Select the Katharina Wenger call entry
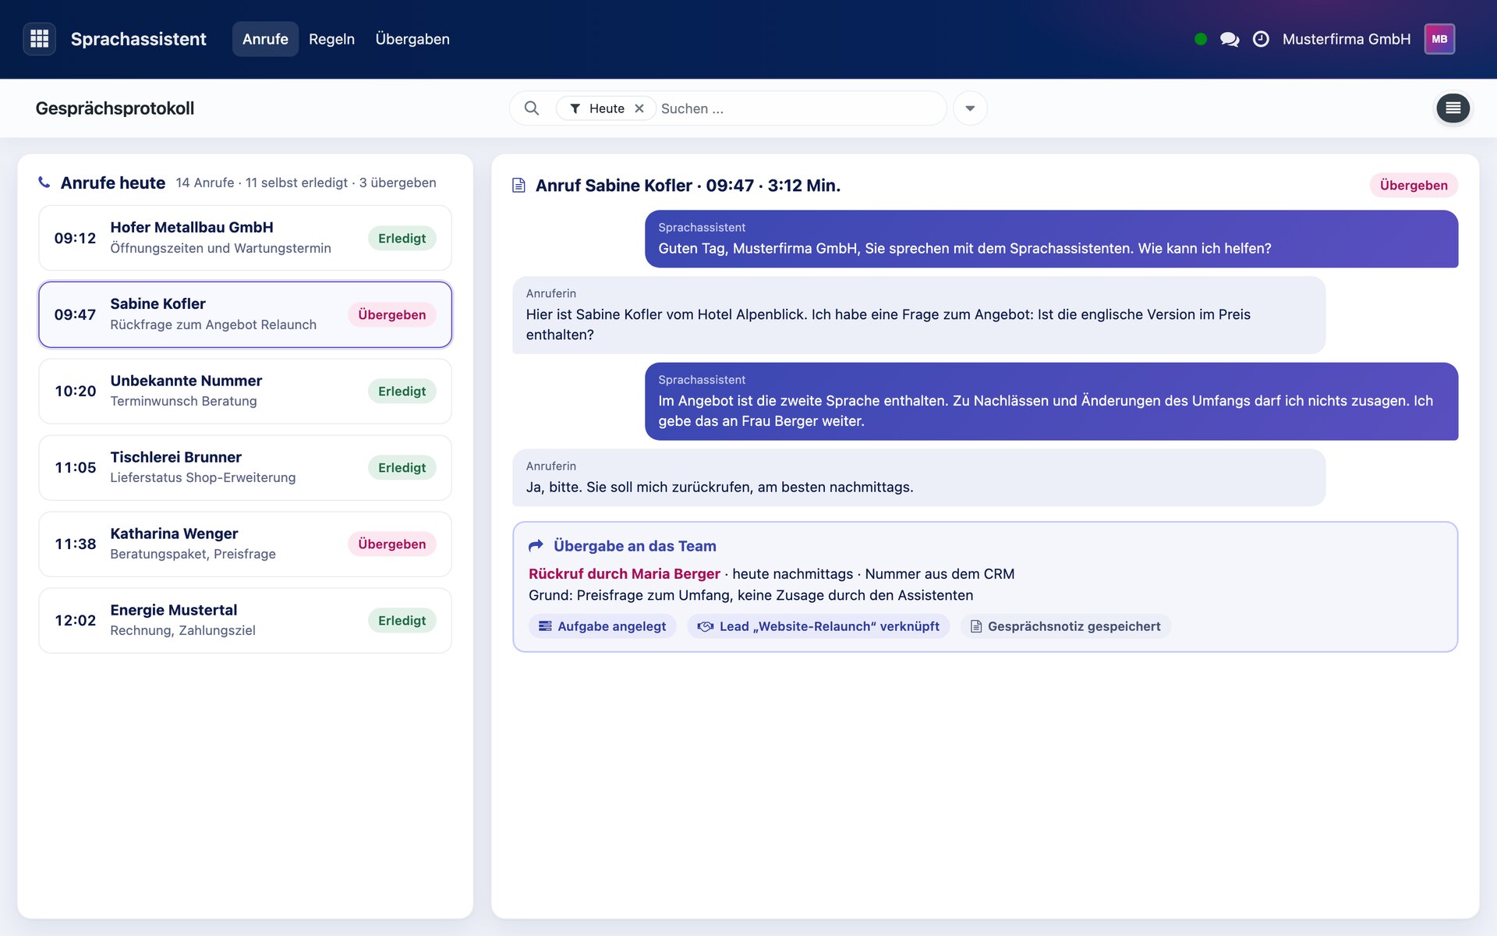1497x936 pixels. 245,544
